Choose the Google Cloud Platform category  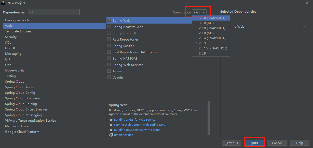click(x=55, y=132)
